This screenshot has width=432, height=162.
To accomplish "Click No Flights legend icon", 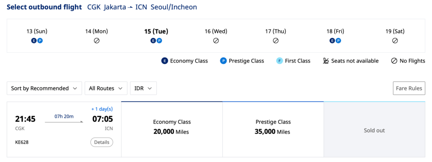I will point(394,61).
